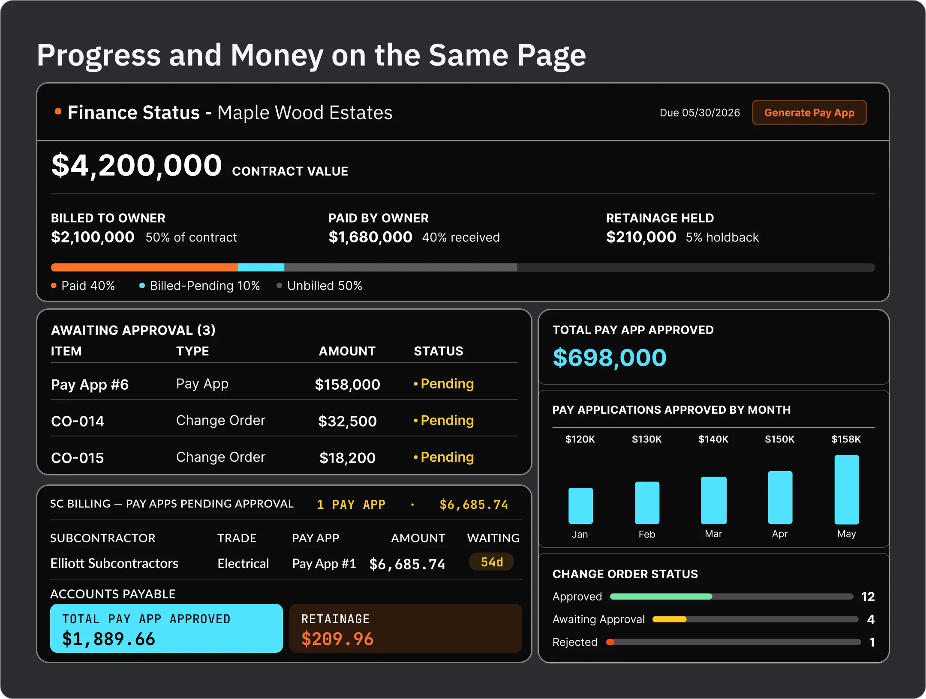Click the cyan Billed-Pending progress segment
926x699 pixels.
click(x=261, y=267)
